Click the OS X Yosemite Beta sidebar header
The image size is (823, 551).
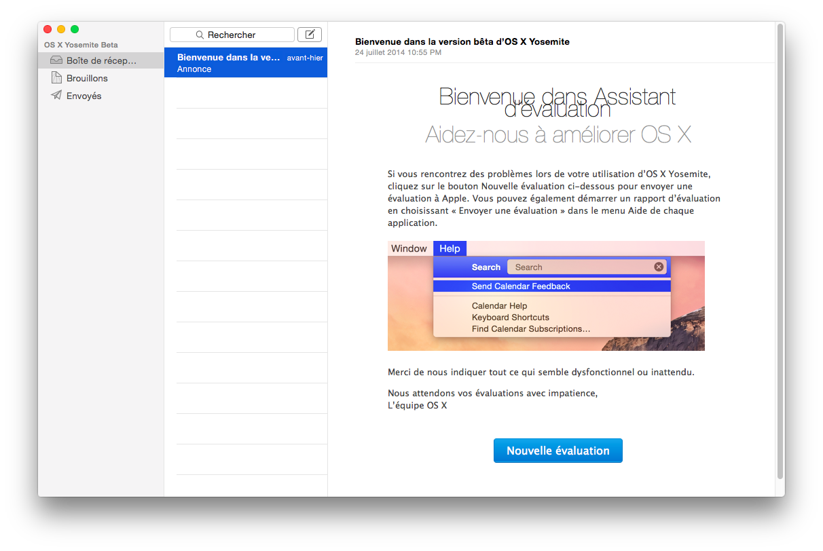(x=81, y=45)
